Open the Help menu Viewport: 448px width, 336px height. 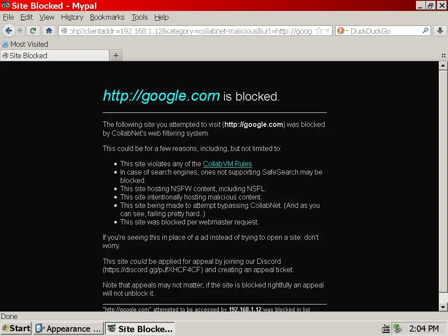click(161, 17)
